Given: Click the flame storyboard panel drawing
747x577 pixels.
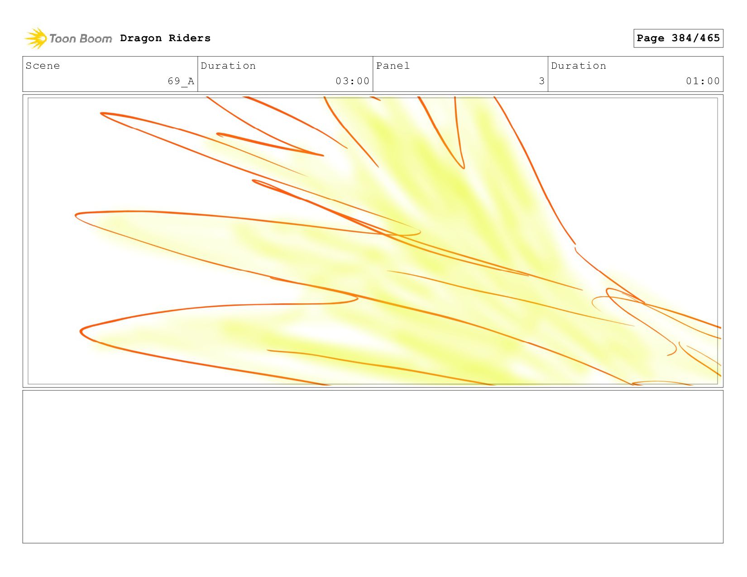Looking at the screenshot, I should click(373, 241).
